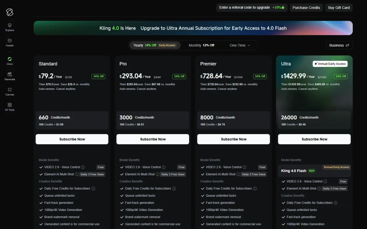This screenshot has height=229, width=367.
Task: Click the Purchase Credits button
Action: (x=306, y=8)
